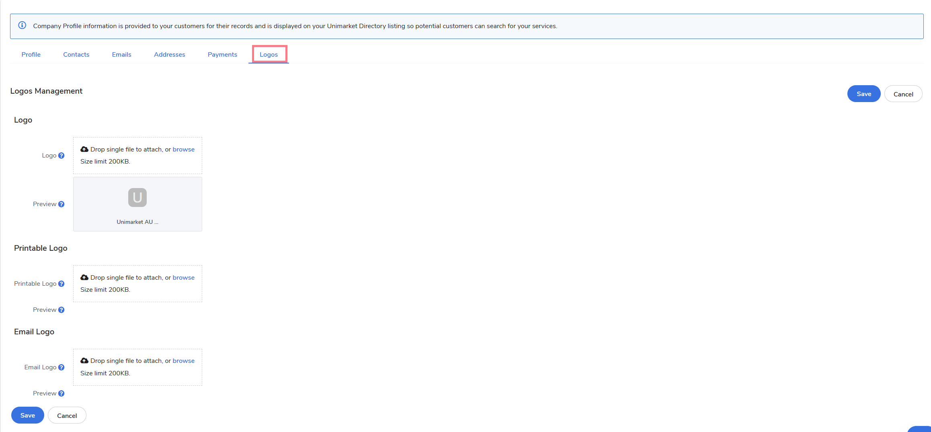Click cloud upload icon in Printable Logo dropzone
This screenshot has height=432, width=931.
84,278
